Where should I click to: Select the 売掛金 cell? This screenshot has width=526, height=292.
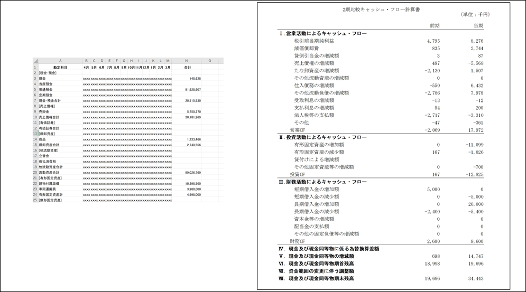(60, 111)
